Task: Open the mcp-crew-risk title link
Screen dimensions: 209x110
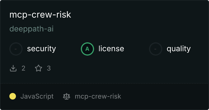Action: (40, 15)
